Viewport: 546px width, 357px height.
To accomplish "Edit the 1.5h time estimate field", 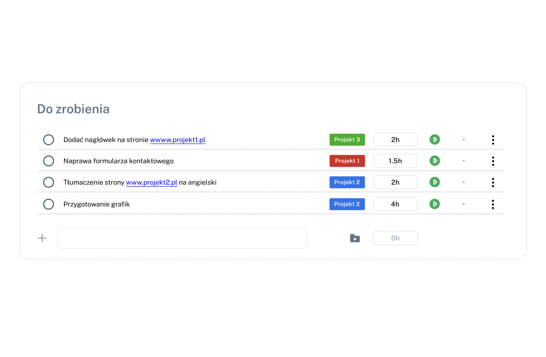I will (395, 161).
